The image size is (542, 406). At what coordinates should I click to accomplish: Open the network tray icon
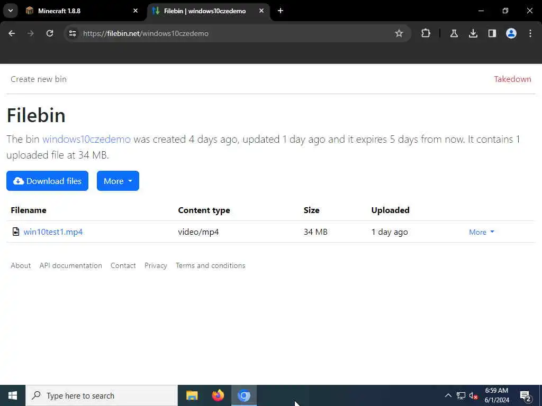(461, 395)
